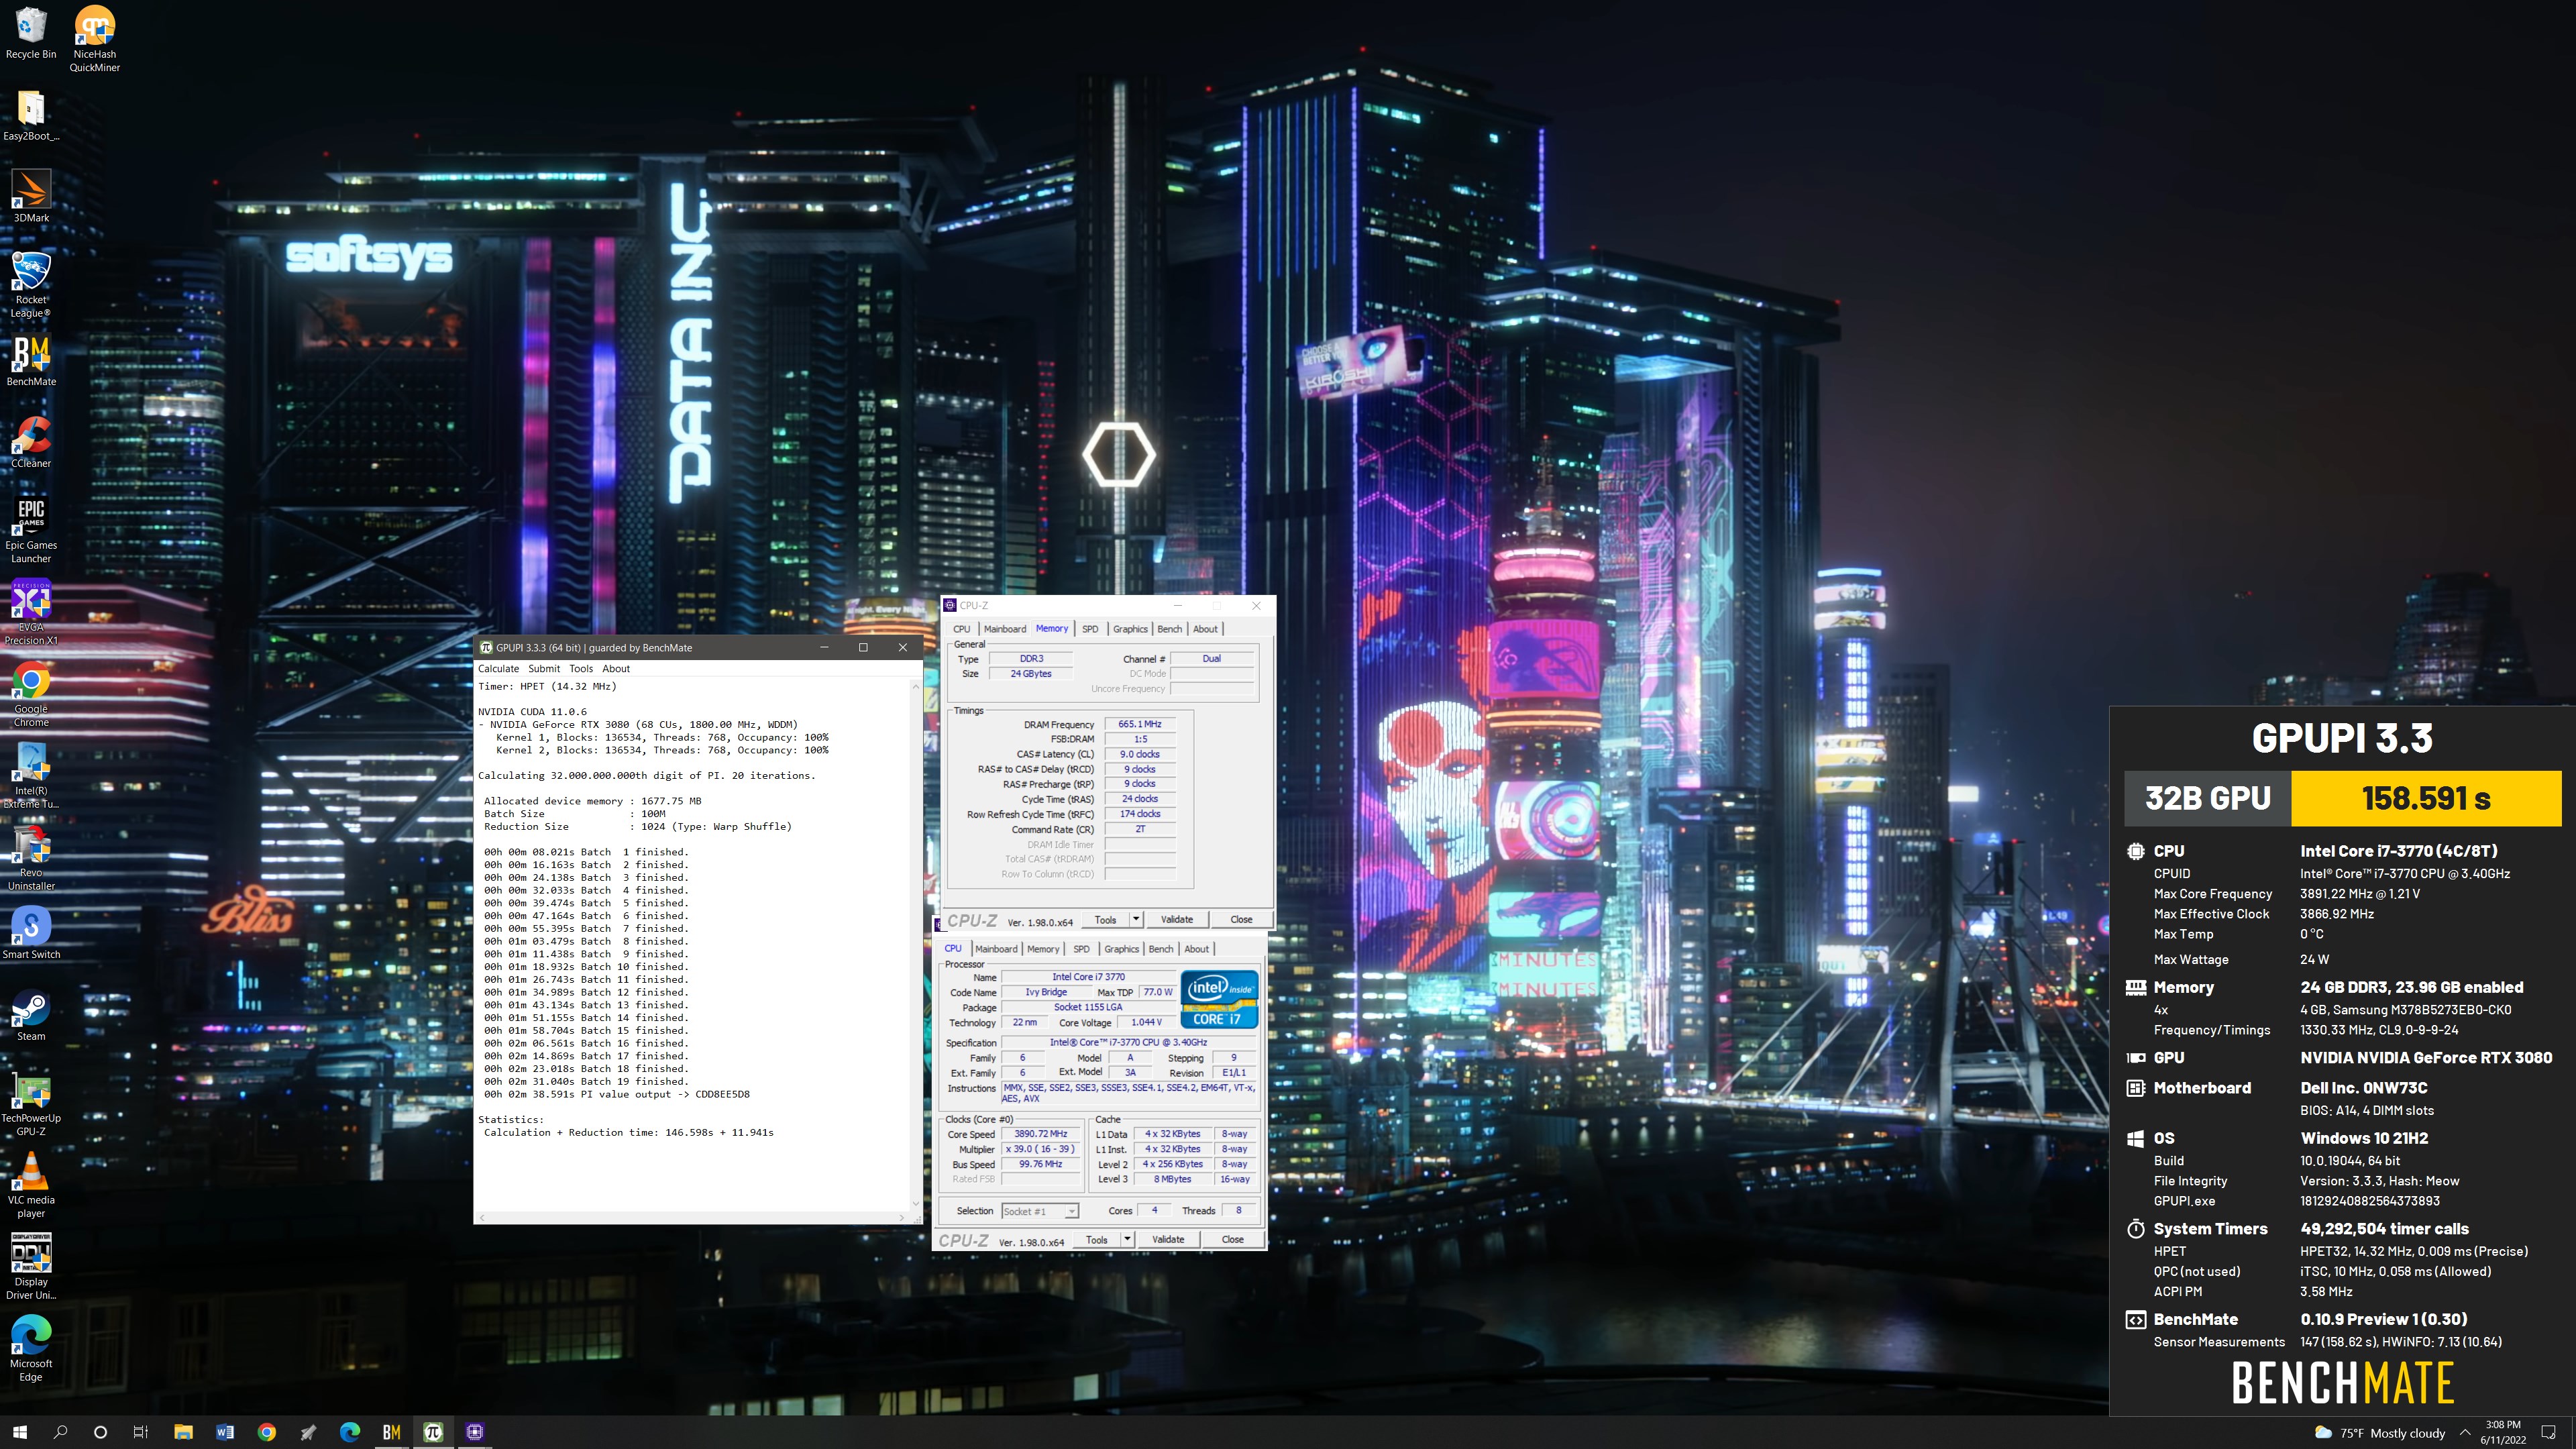The width and height of the screenshot is (2576, 1449).
Task: Open TechPowerUp GPU-Z desktop icon
Action: (31, 1104)
